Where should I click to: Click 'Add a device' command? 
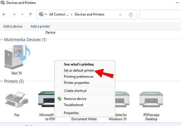(13, 26)
